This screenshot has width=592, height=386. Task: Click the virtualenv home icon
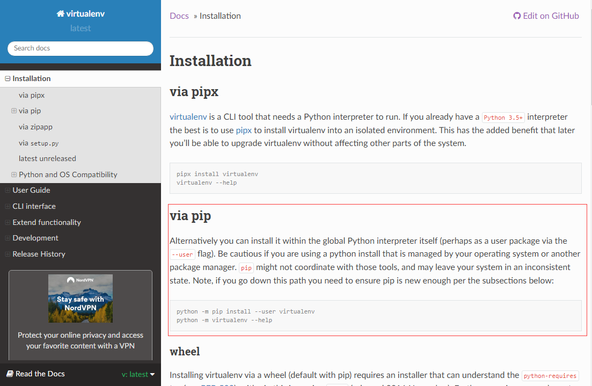click(x=60, y=14)
